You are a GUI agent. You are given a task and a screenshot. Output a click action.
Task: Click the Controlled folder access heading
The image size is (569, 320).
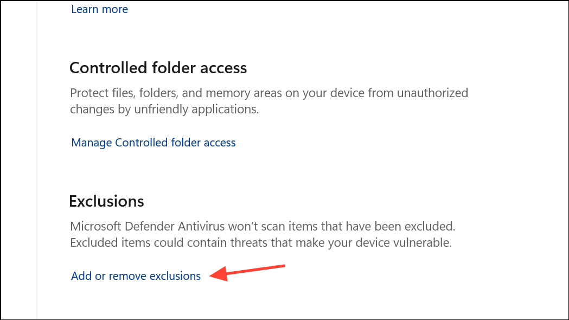pos(157,68)
